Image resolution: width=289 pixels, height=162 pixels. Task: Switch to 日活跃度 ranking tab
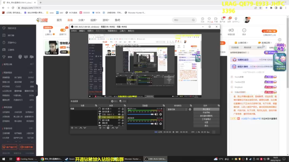tap(235, 48)
